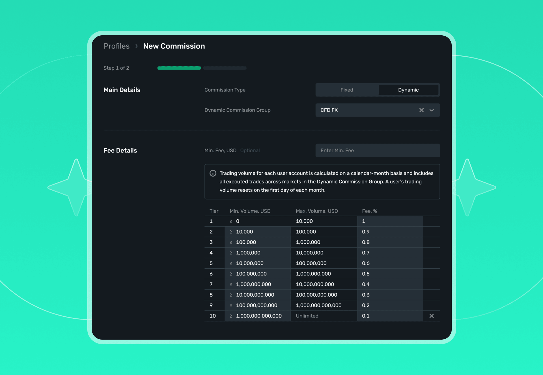The width and height of the screenshot is (543, 375).
Task: Edit tier 2 min volume 10,000 field
Action: pos(258,232)
